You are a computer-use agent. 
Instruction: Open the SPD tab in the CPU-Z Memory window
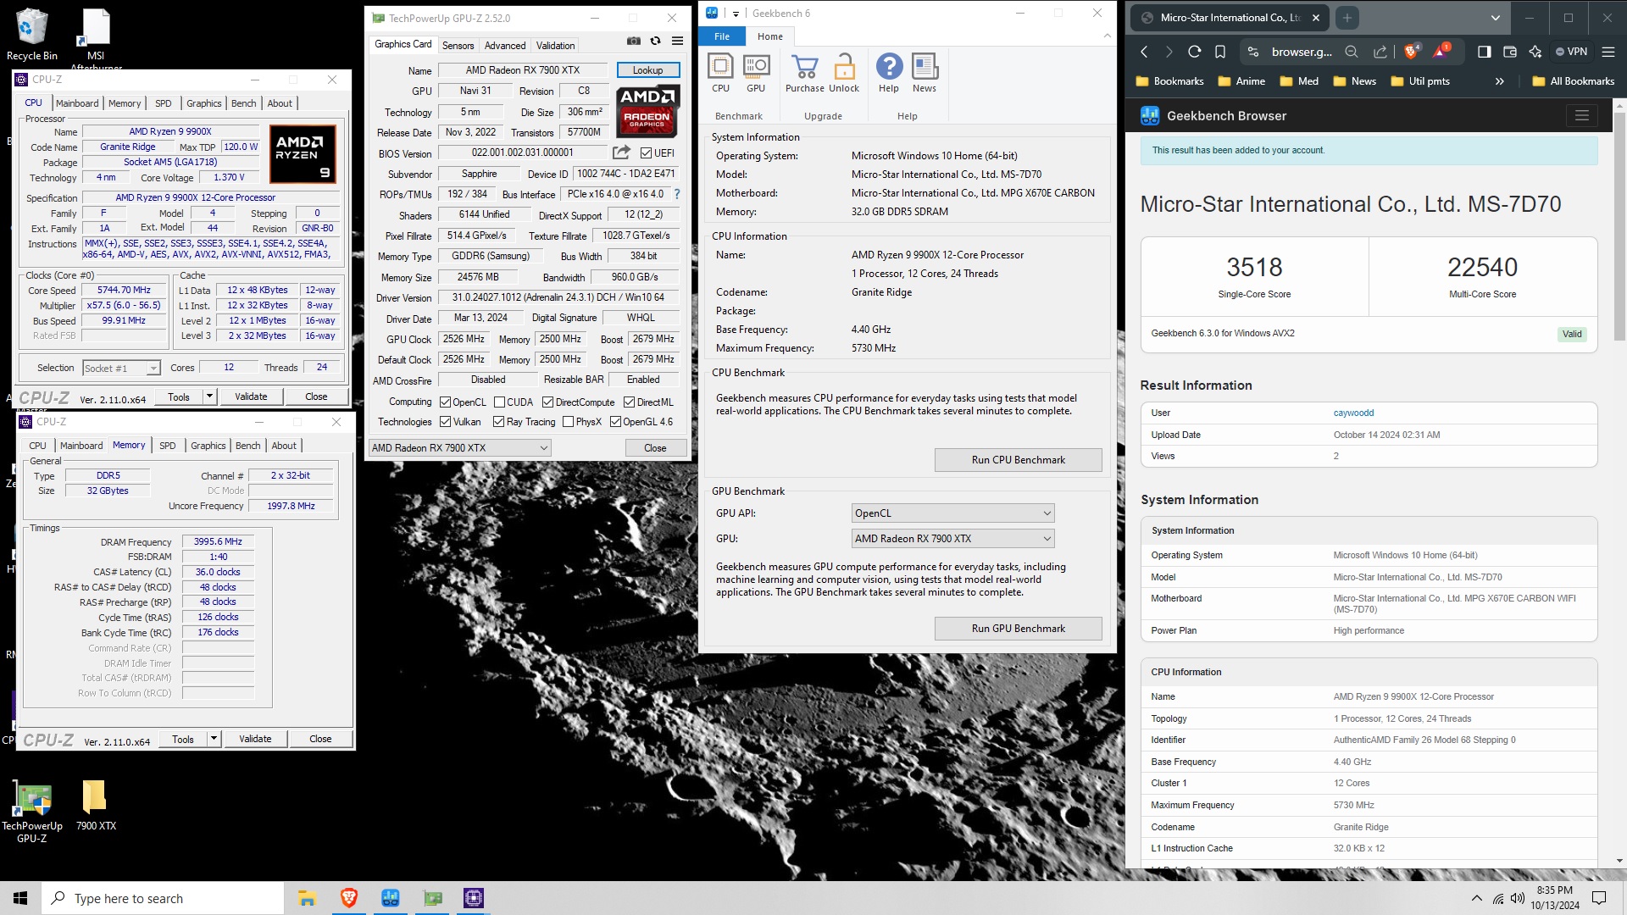pos(168,446)
